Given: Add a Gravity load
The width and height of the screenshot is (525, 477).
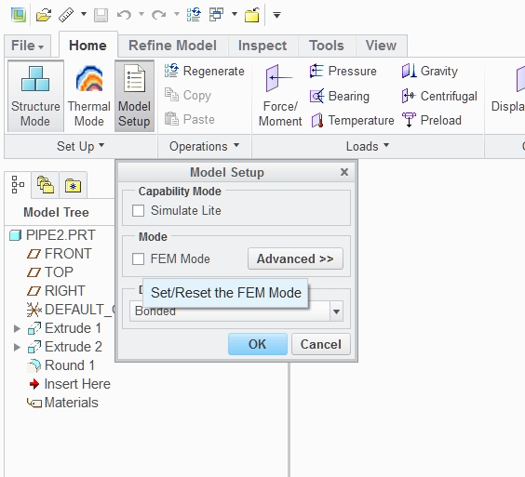Looking at the screenshot, I should click(430, 71).
